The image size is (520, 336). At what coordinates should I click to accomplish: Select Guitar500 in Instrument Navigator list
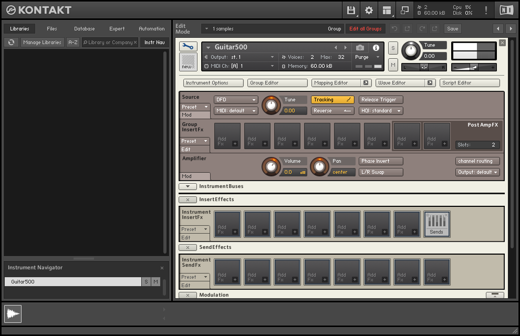73,281
